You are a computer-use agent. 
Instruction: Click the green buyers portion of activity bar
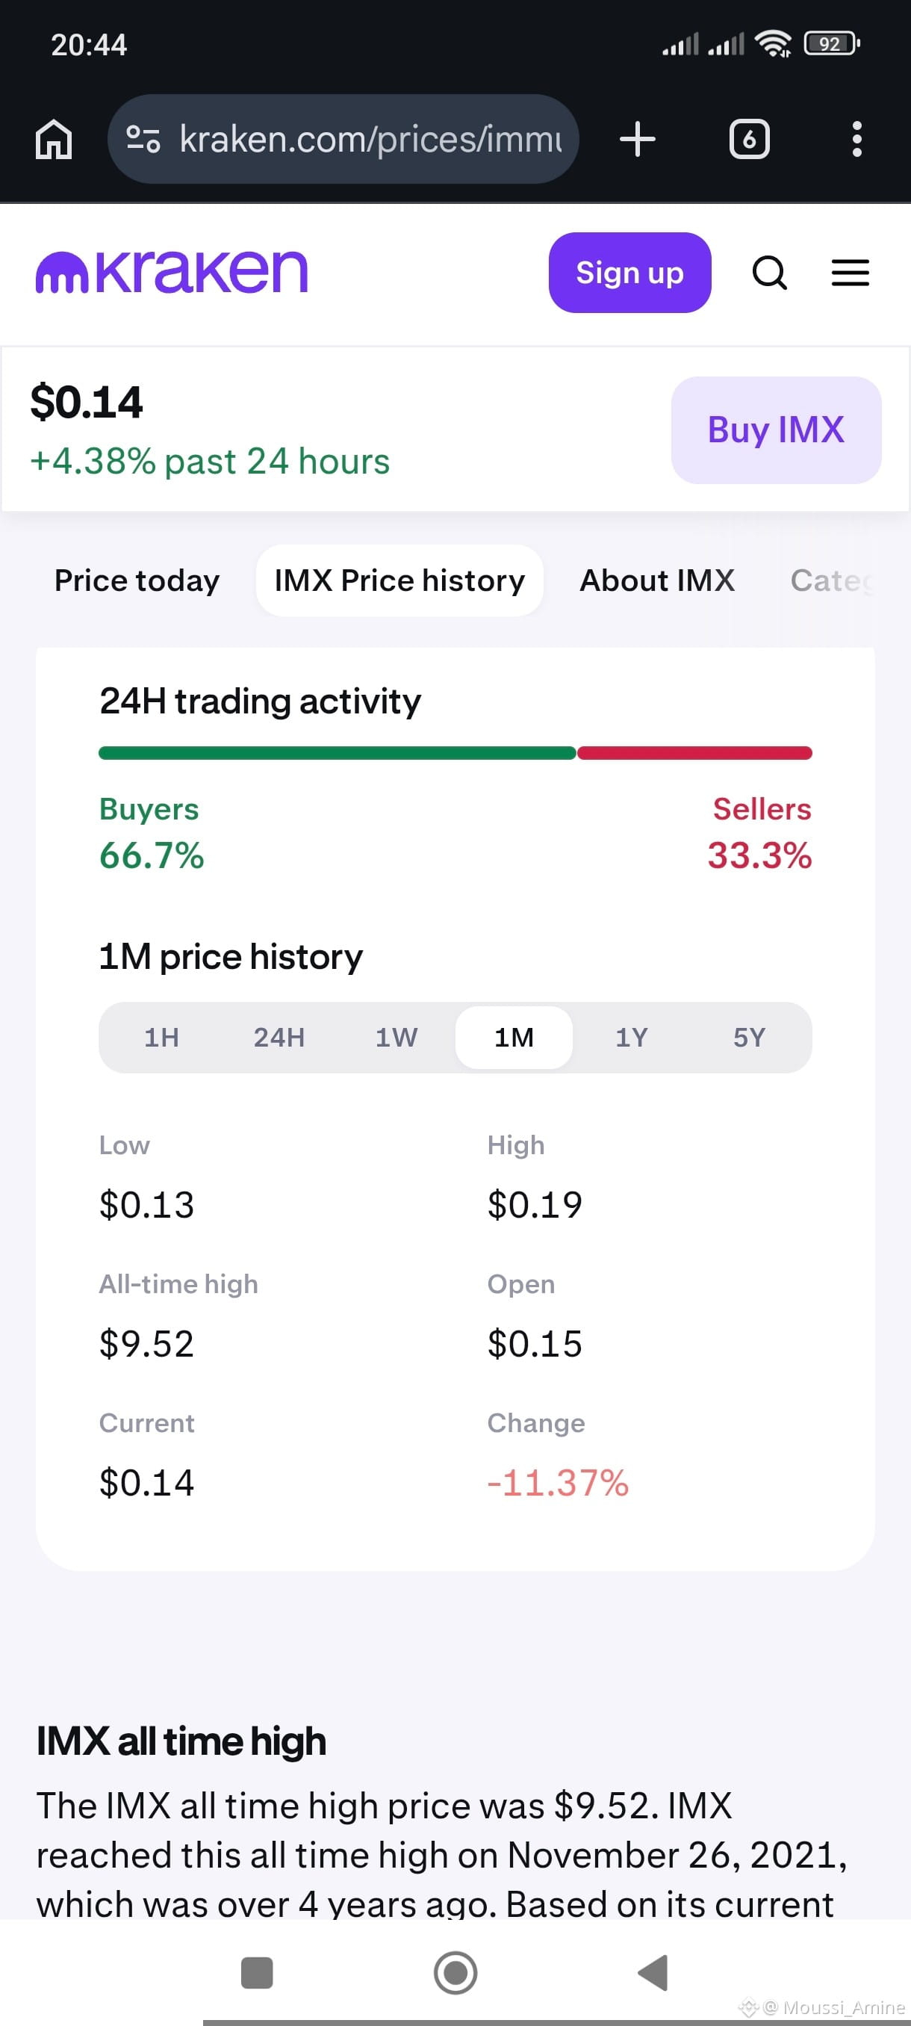click(338, 753)
